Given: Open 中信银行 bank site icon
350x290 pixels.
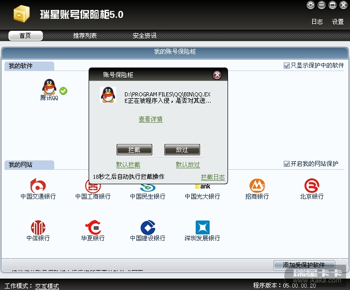Looking at the screenshot, I should [x=38, y=227].
